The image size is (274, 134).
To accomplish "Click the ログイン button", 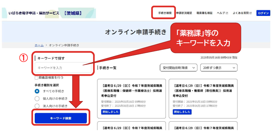I will [x=263, y=13].
